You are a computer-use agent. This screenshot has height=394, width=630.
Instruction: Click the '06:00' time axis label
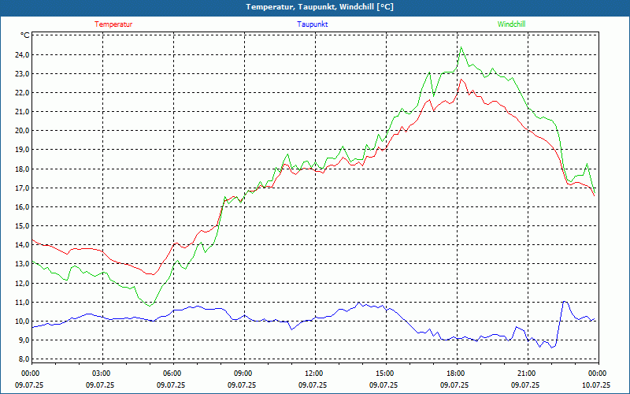173,373
